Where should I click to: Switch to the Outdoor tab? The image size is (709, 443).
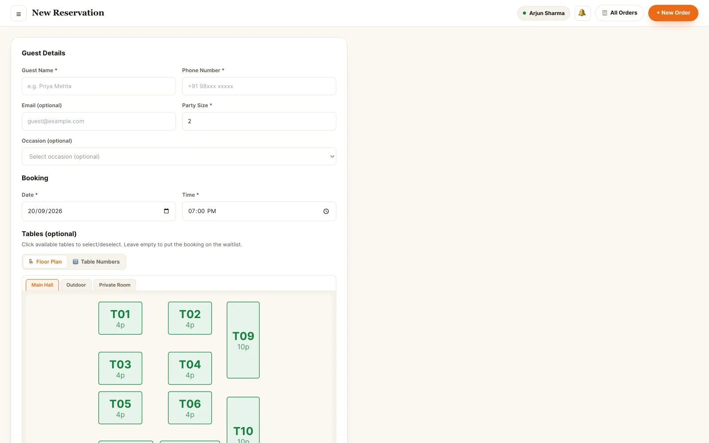(76, 285)
